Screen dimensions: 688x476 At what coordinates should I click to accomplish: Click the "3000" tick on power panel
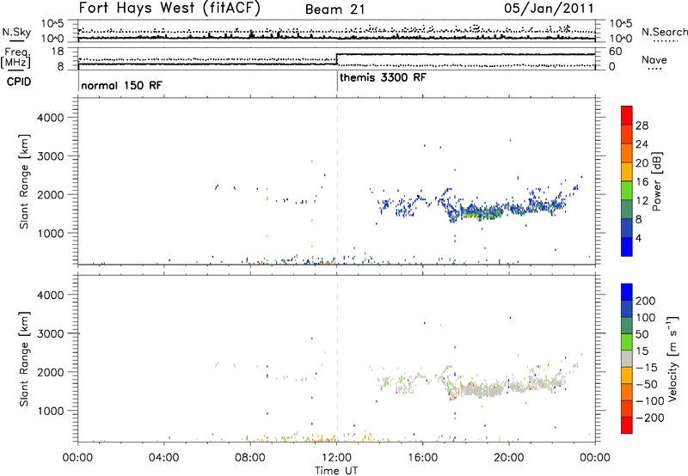[50, 156]
